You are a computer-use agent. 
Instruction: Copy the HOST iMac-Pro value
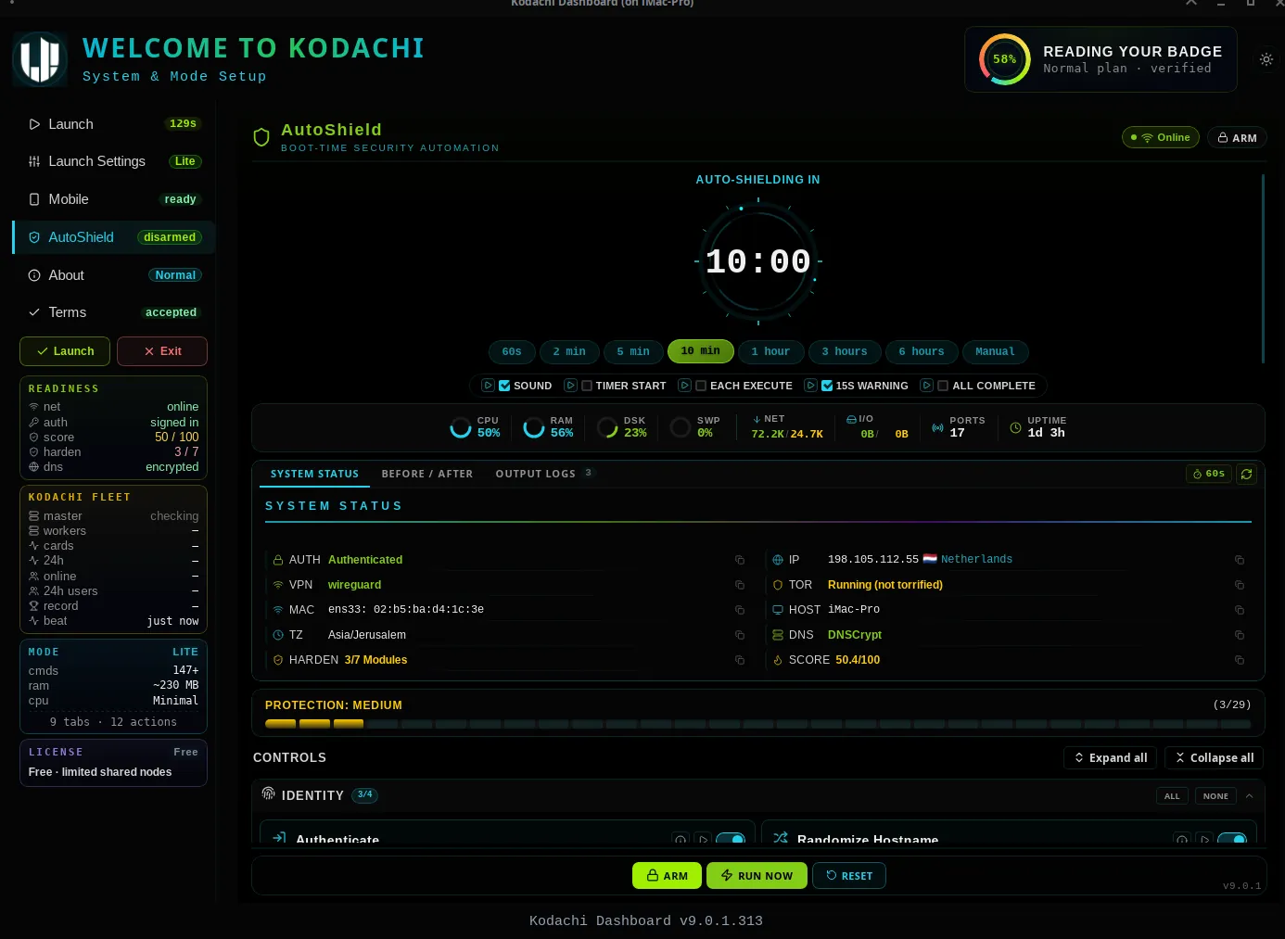1240,610
